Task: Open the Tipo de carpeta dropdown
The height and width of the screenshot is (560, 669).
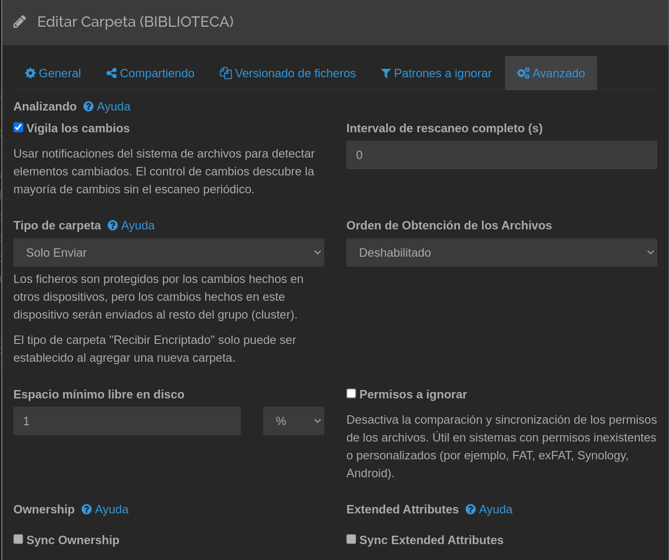Action: pyautogui.click(x=168, y=253)
